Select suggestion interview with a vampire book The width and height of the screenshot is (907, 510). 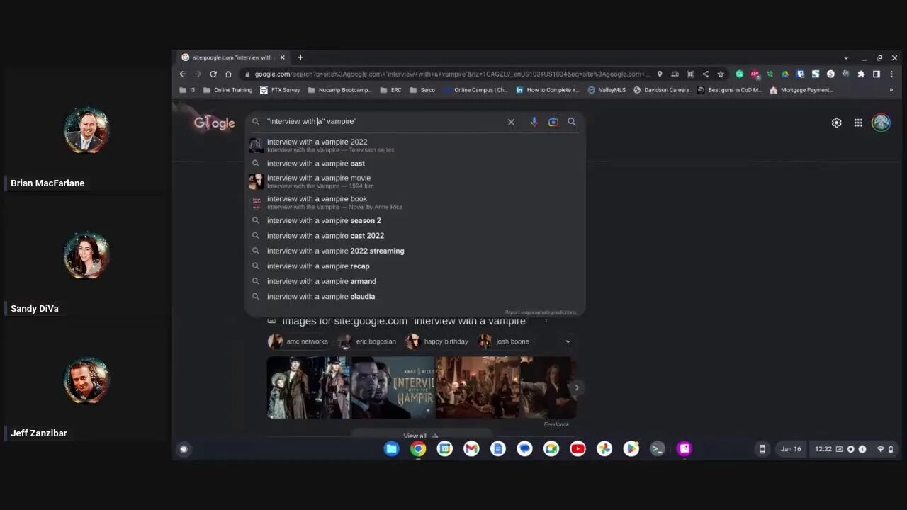tap(415, 203)
